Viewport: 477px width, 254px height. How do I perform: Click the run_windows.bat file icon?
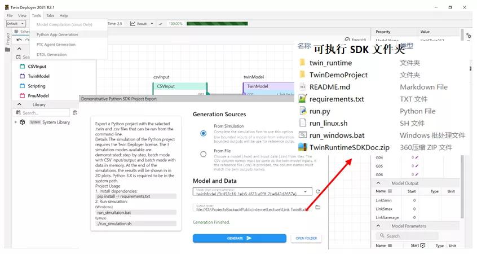click(303, 134)
